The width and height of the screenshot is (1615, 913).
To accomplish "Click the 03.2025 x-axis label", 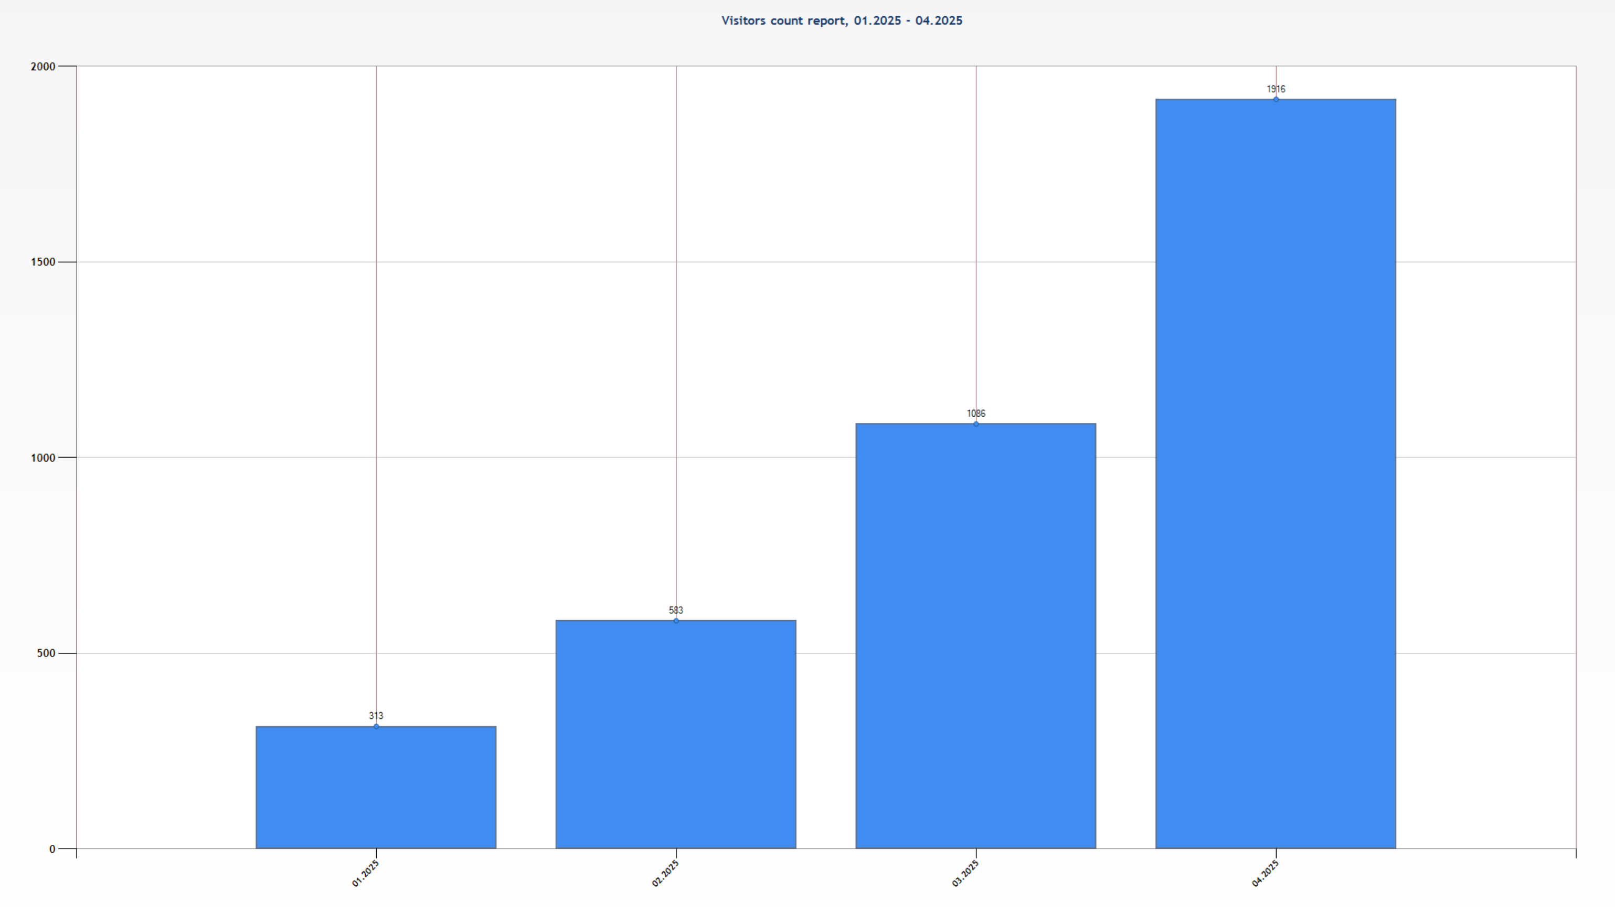I will [965, 874].
